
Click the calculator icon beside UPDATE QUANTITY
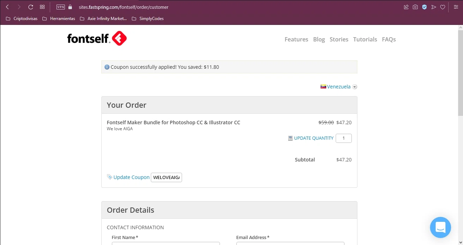point(290,138)
